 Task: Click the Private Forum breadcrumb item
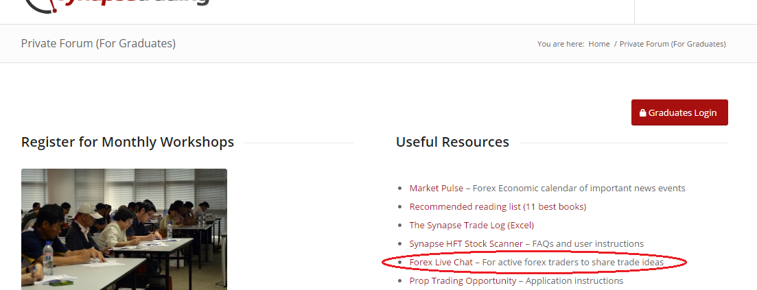[673, 44]
